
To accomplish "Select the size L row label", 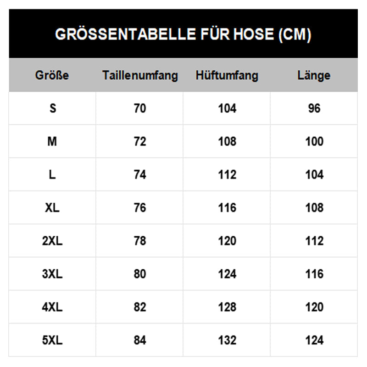I will click(52, 174).
